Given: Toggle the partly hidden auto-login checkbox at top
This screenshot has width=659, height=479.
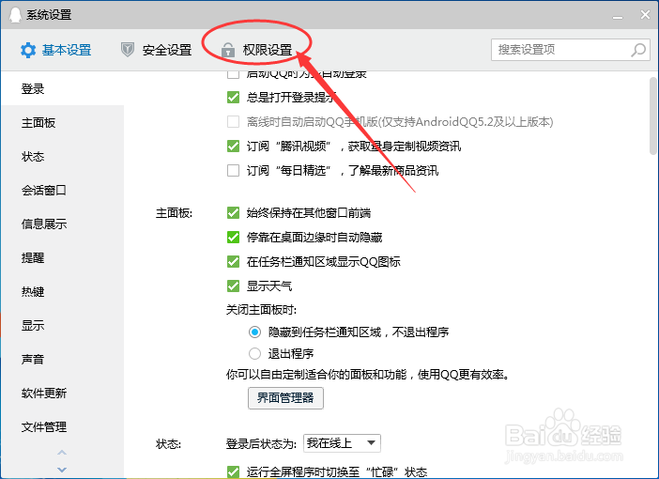Looking at the screenshot, I should 233,75.
